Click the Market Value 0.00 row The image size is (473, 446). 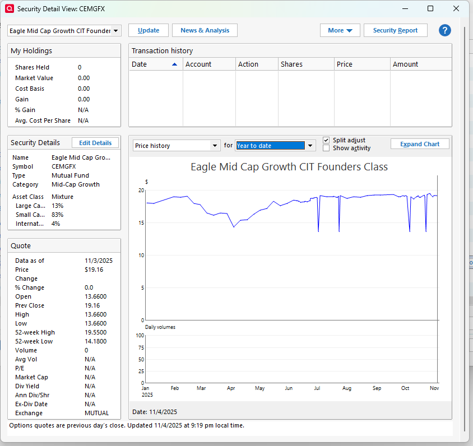coord(53,78)
